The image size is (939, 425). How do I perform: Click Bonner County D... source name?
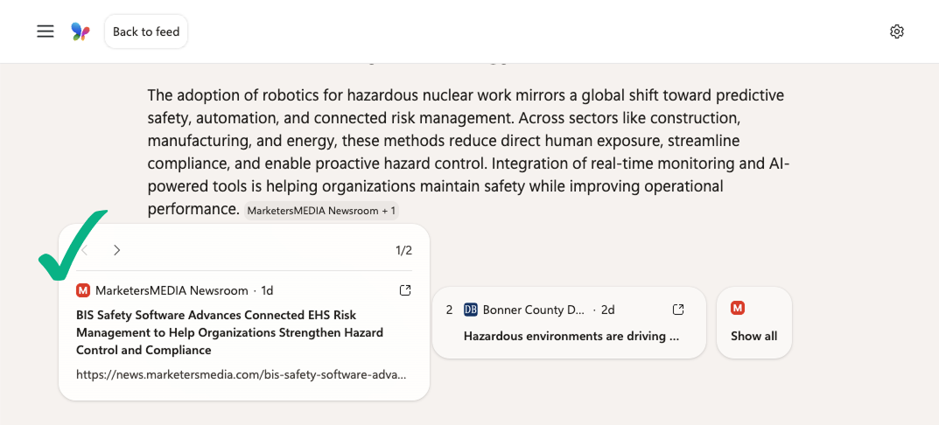pyautogui.click(x=533, y=310)
